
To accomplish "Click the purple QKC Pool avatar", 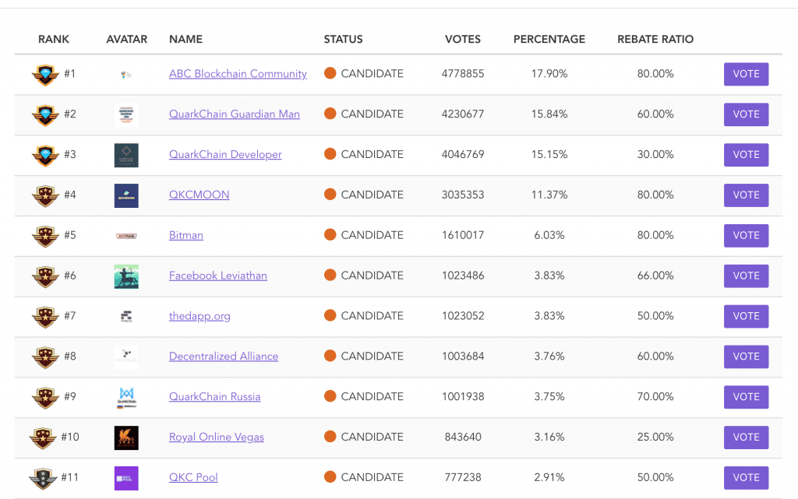I will pos(126,478).
